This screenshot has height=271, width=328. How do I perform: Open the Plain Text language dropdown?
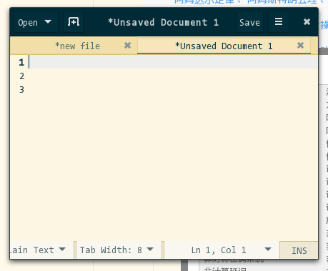[38, 250]
